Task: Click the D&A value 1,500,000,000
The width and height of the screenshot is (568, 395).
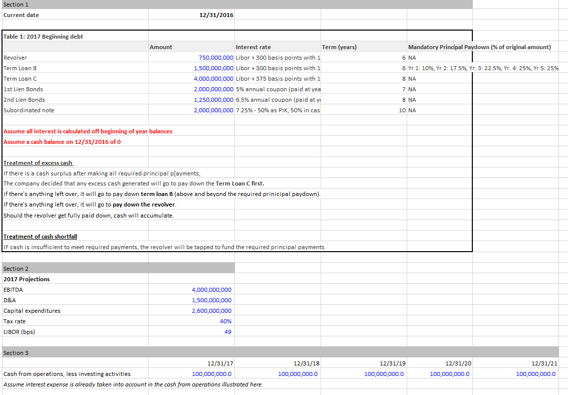Action: click(x=211, y=300)
